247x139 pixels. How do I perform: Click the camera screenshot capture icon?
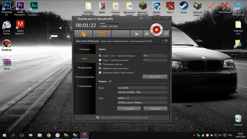[147, 34]
